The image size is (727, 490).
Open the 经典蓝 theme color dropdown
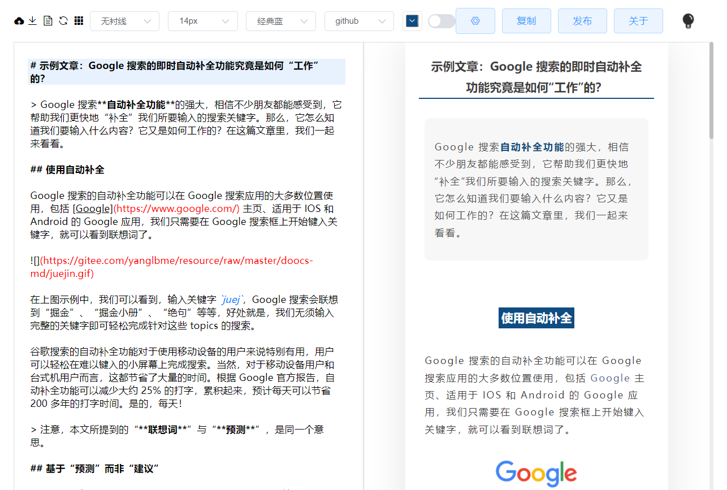tap(280, 21)
